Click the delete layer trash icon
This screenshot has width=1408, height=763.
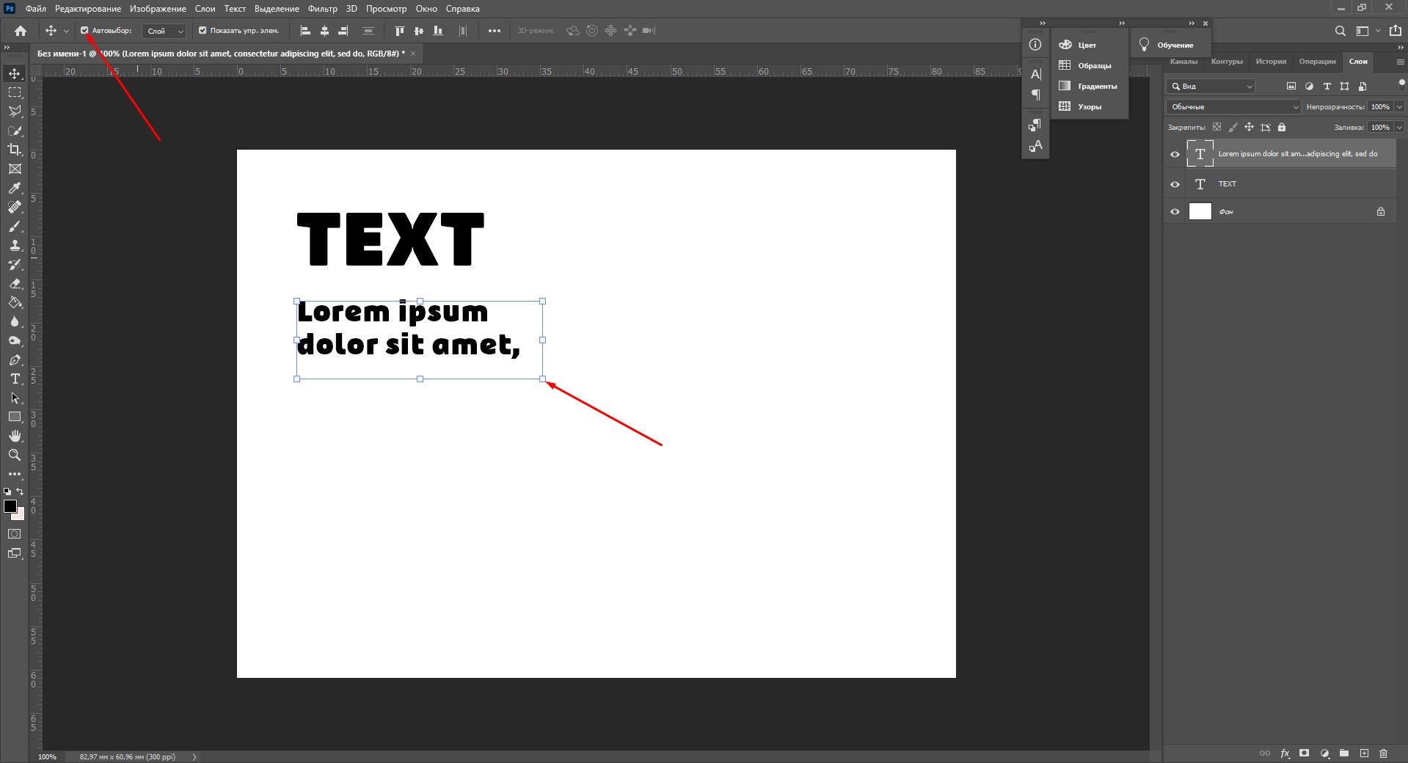1383,753
